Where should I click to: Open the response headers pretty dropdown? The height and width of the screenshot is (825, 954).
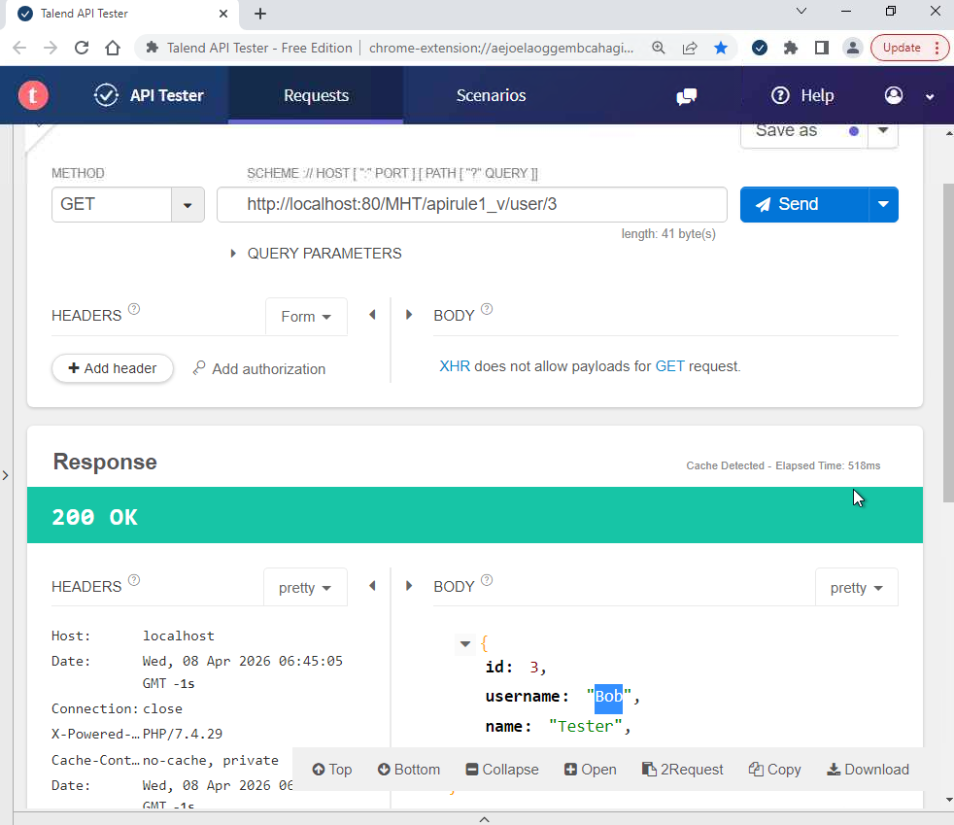tap(305, 588)
